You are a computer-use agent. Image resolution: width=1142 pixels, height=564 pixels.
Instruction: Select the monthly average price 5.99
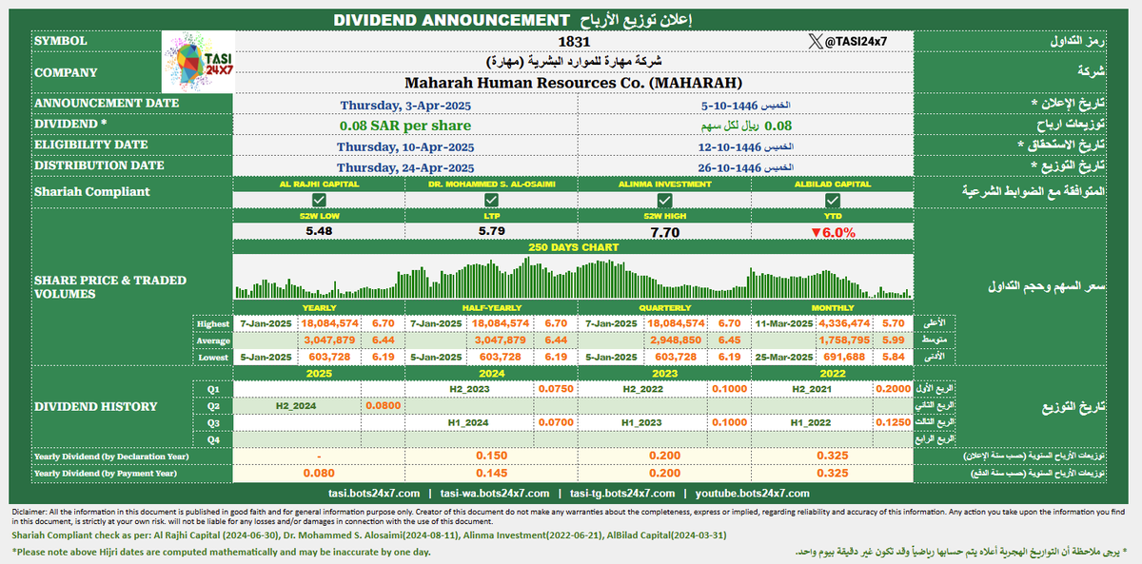point(894,340)
